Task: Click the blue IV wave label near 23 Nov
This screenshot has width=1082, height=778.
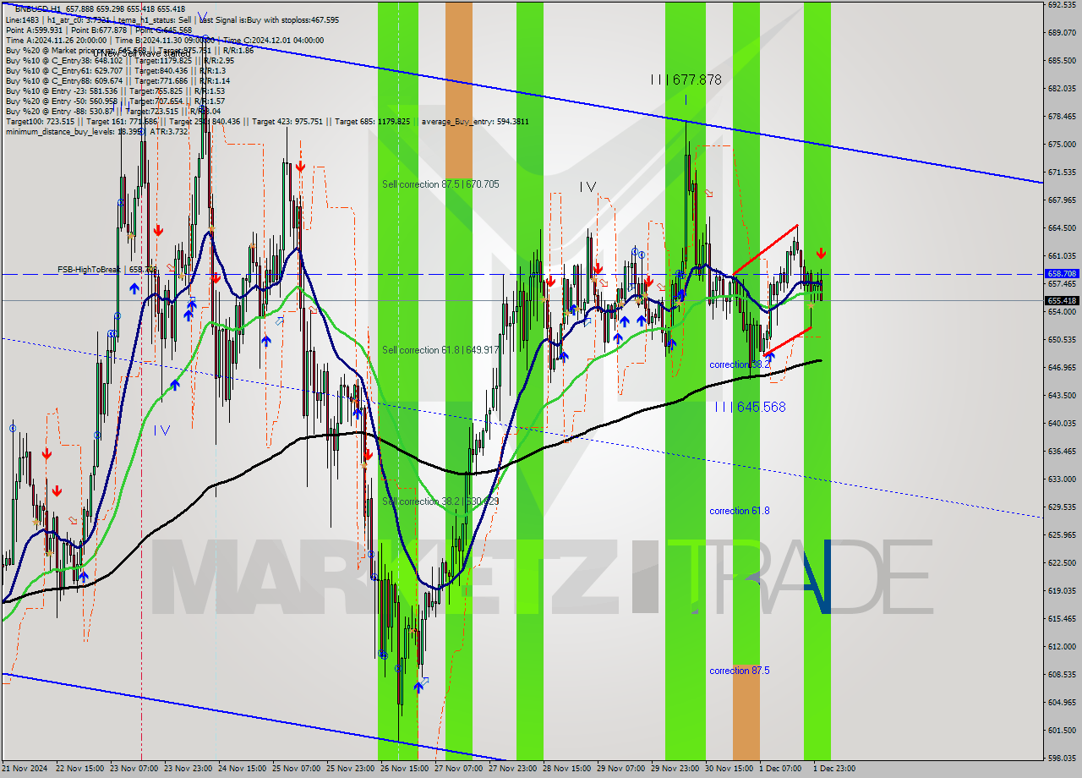Action: tap(162, 430)
